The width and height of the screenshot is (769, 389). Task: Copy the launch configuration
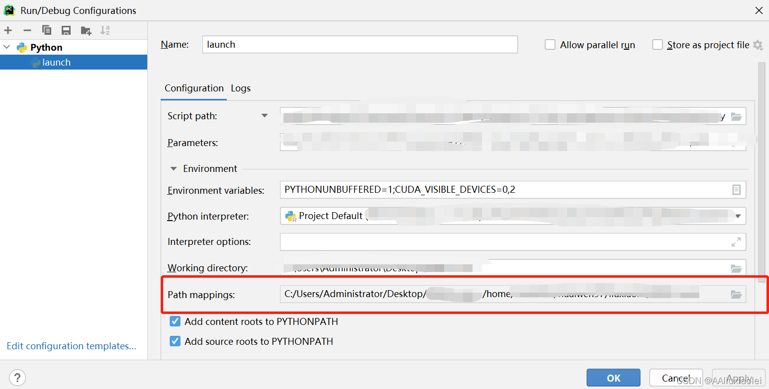(x=47, y=30)
